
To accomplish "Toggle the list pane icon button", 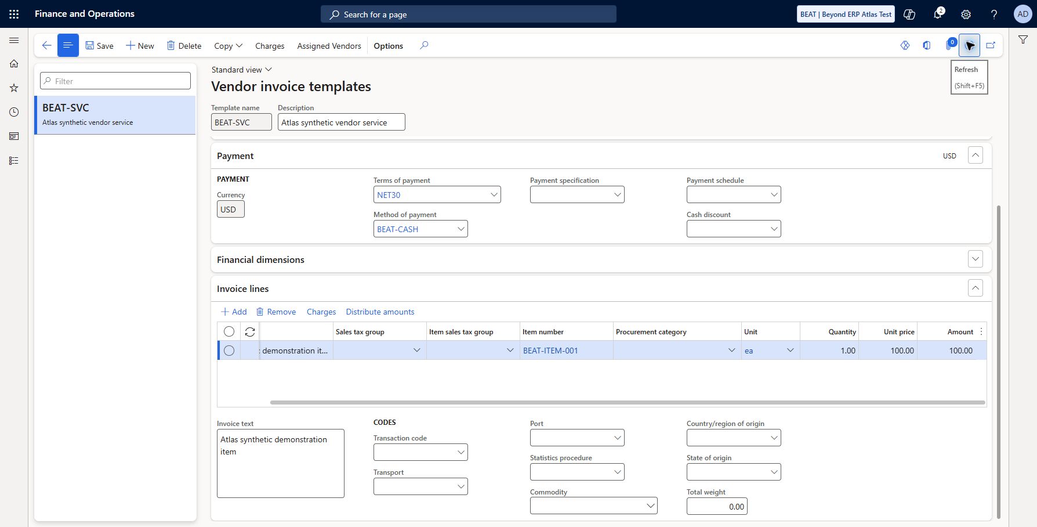I will coord(68,45).
